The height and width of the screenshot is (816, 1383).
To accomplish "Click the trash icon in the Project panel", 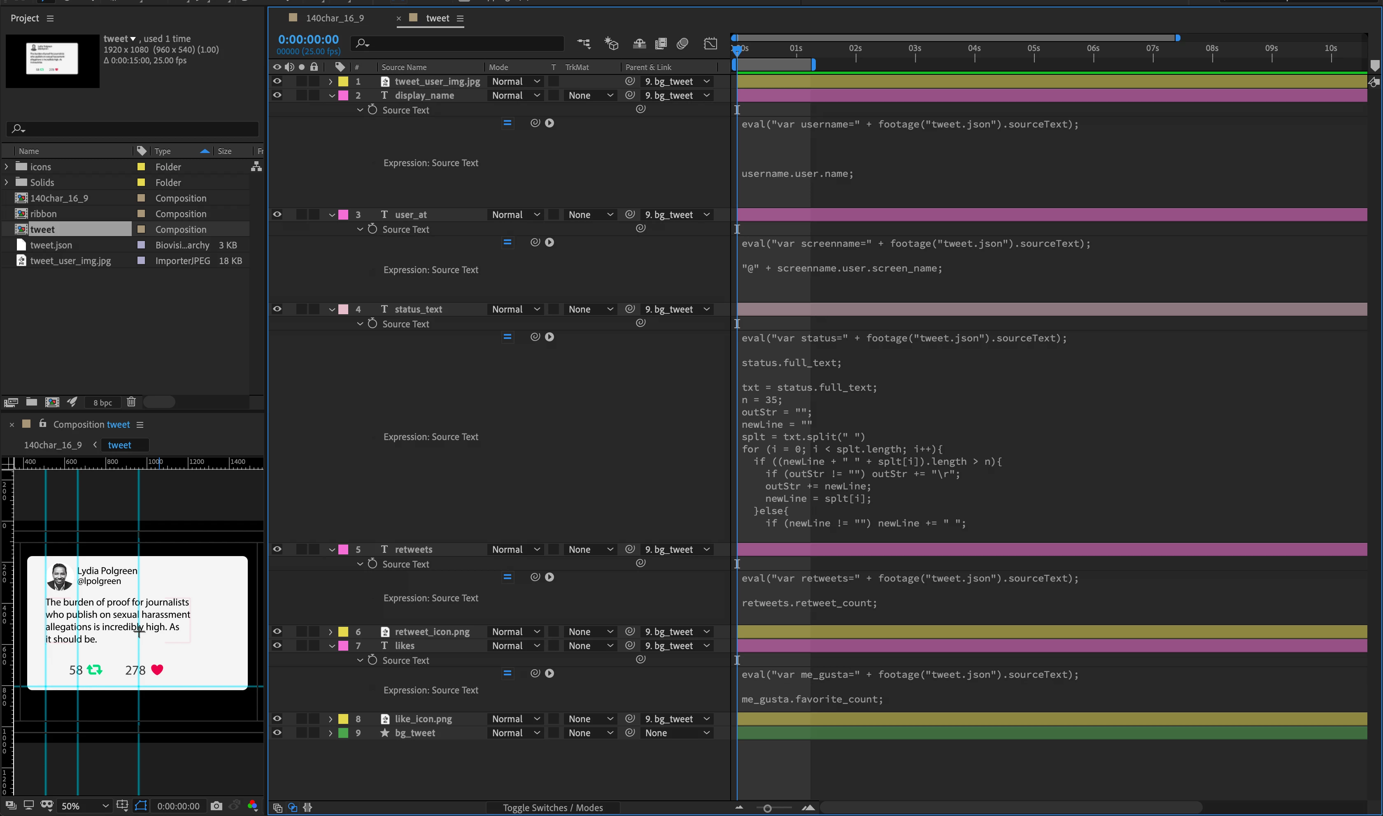I will (x=131, y=402).
